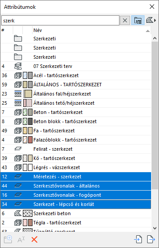Screen dimensions: 159x248
Task: Select 'Szerkesztővonalak - fogópont' layer
Action: [x=76, y=195]
